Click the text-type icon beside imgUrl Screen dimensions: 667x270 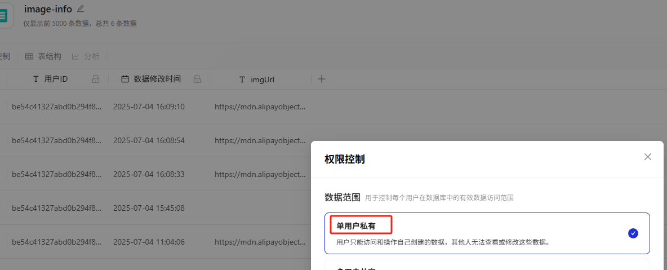click(x=242, y=79)
